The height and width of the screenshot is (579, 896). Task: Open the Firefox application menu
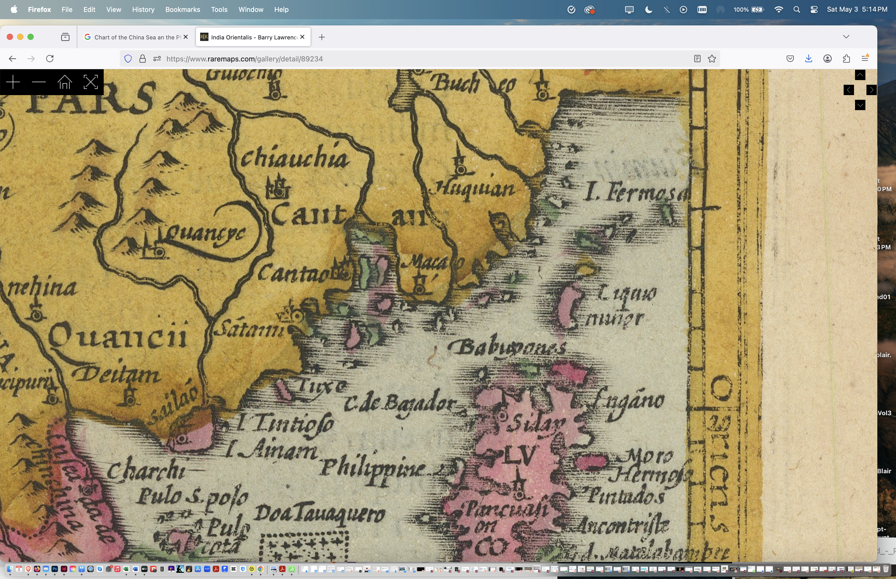[x=39, y=9]
